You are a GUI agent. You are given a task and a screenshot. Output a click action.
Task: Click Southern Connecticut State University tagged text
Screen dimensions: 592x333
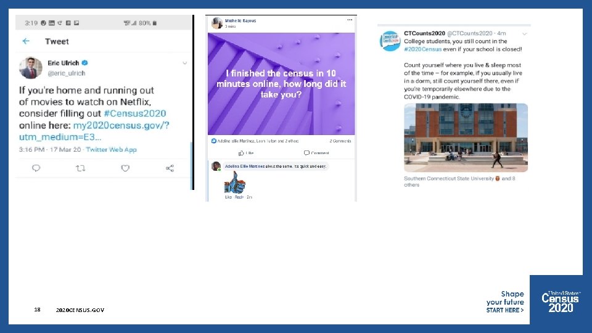pos(449,179)
